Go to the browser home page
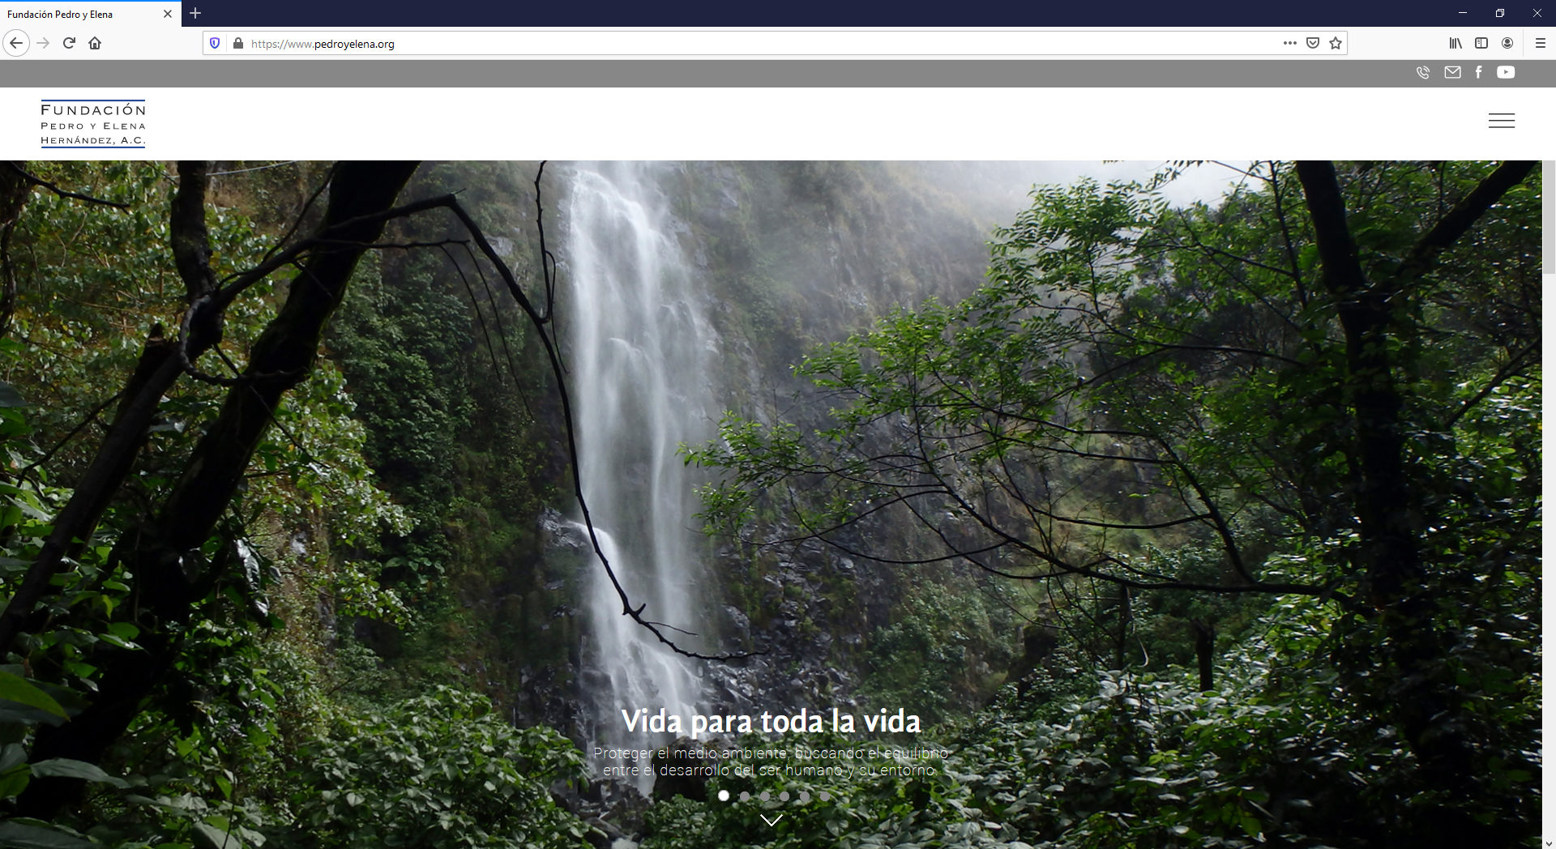 pos(95,44)
